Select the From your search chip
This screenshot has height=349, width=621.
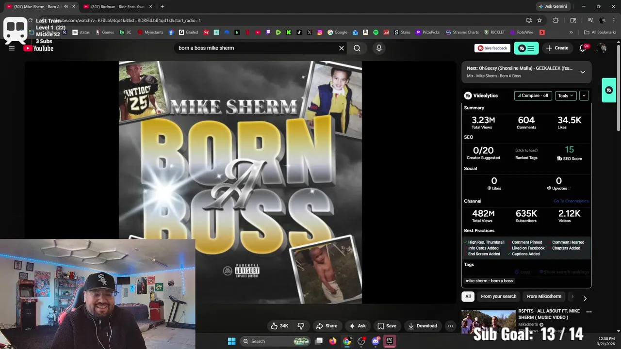(498, 296)
